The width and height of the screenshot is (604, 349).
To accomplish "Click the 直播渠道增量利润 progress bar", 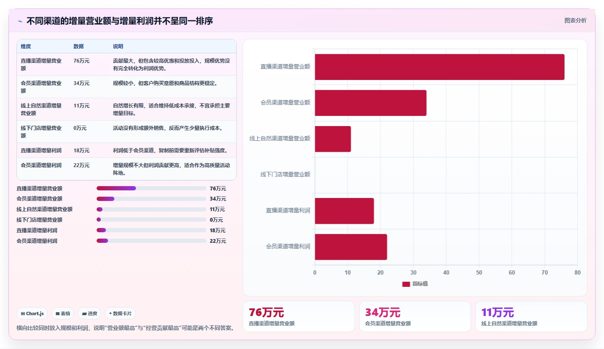I will coord(151,230).
